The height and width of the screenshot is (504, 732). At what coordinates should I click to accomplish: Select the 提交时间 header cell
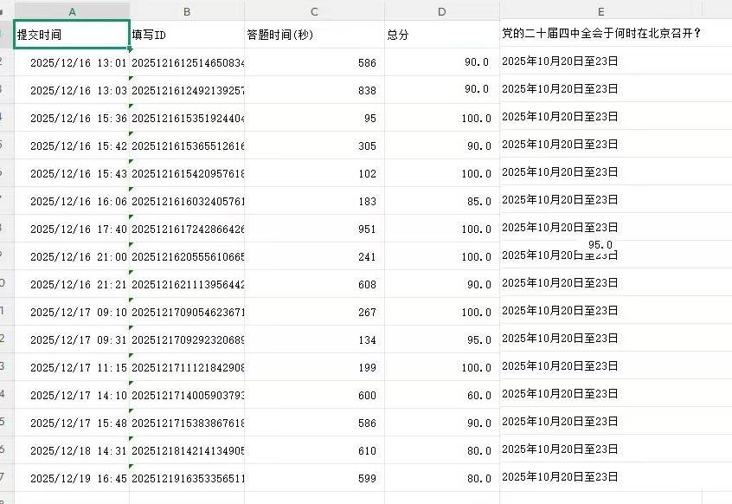pos(72,35)
